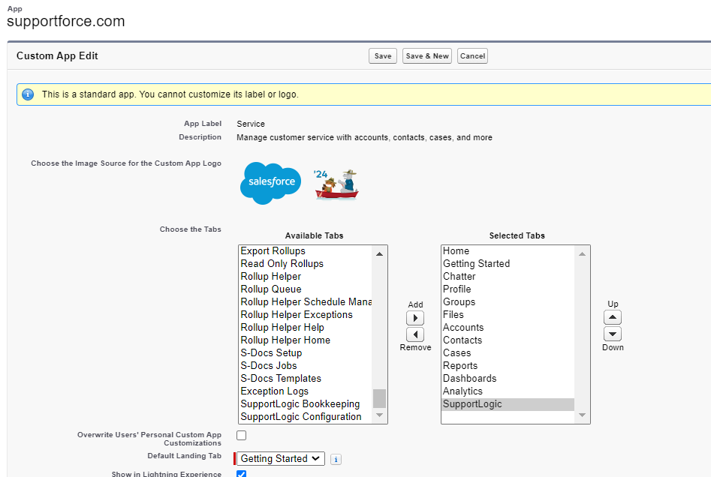Select SupportLogic Configuration in Available Tabs

click(305, 416)
